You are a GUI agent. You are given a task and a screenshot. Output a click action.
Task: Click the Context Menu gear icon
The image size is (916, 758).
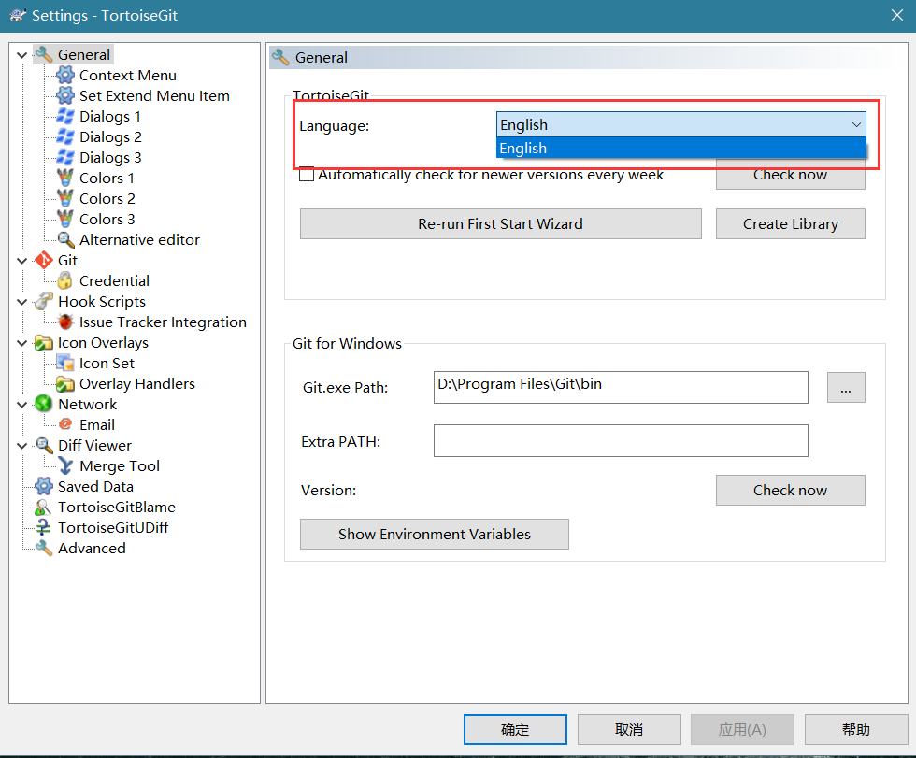[x=65, y=75]
